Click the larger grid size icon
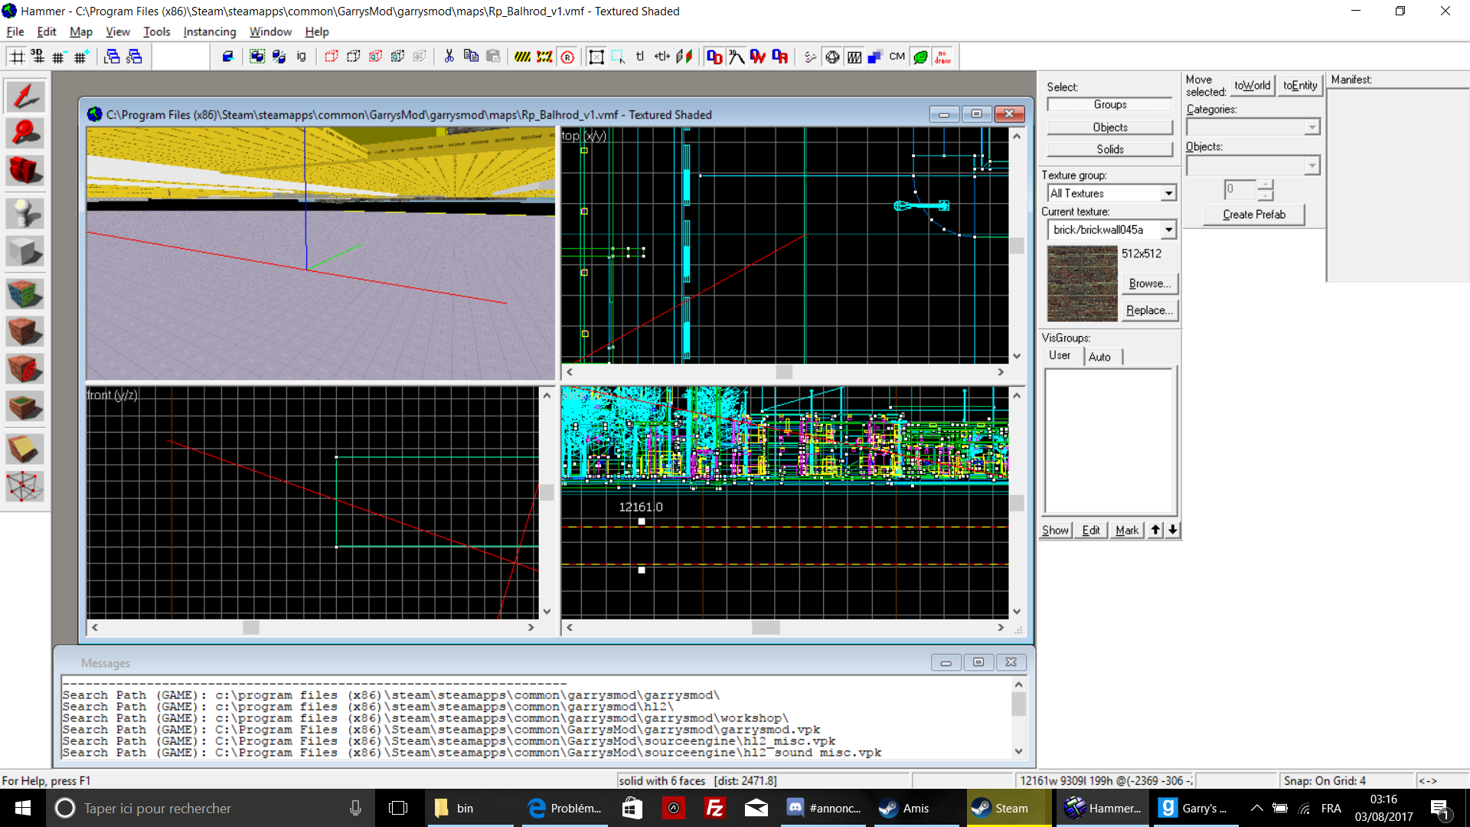Screen dimensions: 1470x827 81,57
